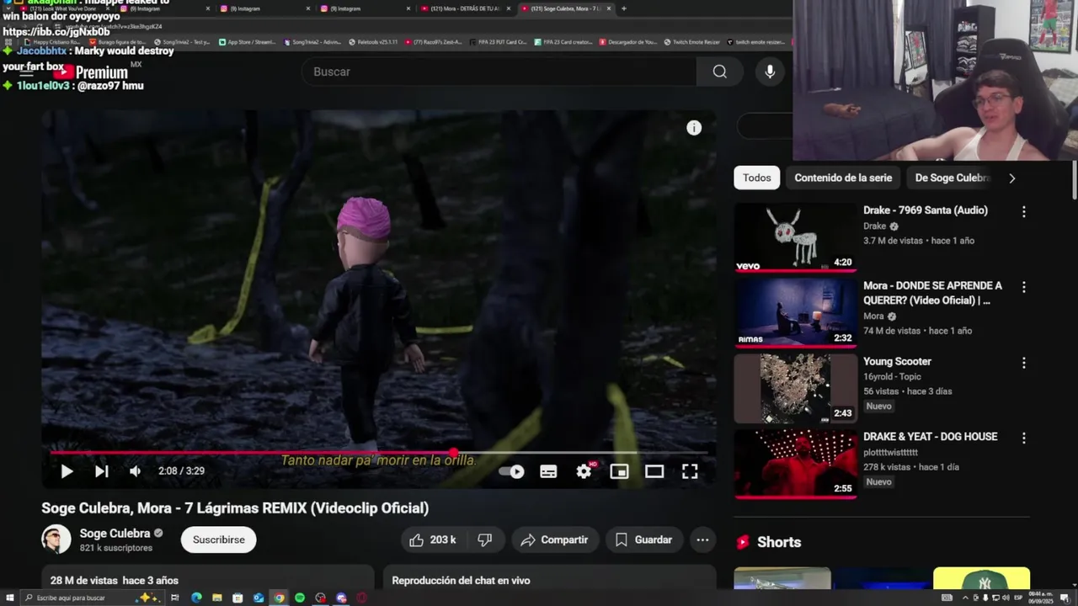The image size is (1078, 606).
Task: Open options for Mora DONDE SE APRENDE
Action: pyautogui.click(x=1024, y=287)
